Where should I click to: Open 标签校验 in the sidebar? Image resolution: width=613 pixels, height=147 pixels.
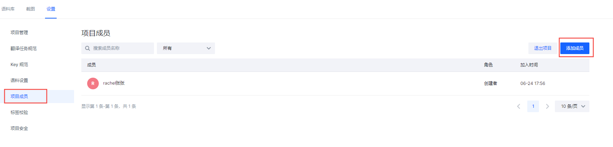(19, 113)
